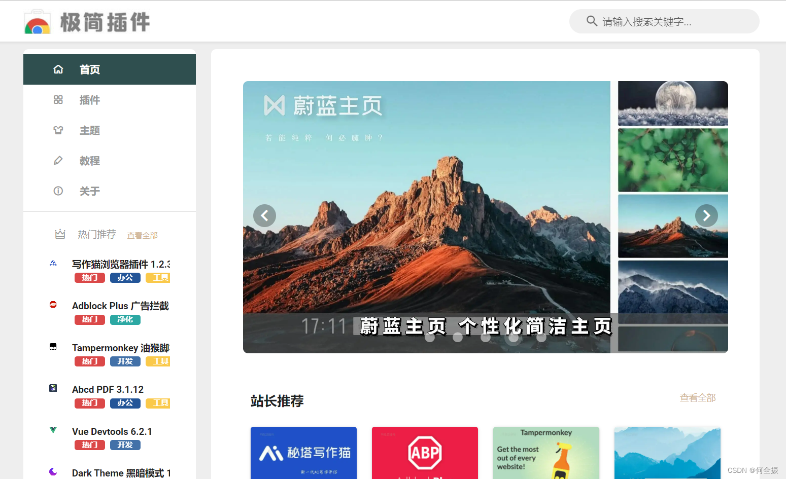Click the green Vue logo icon
The image size is (786, 479).
click(53, 430)
